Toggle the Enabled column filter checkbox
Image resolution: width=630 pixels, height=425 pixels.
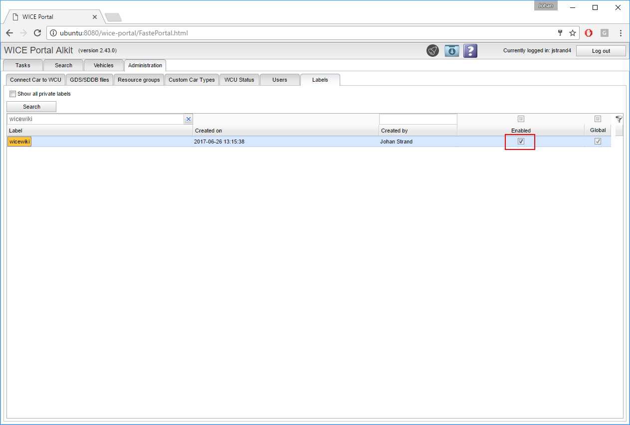click(521, 119)
